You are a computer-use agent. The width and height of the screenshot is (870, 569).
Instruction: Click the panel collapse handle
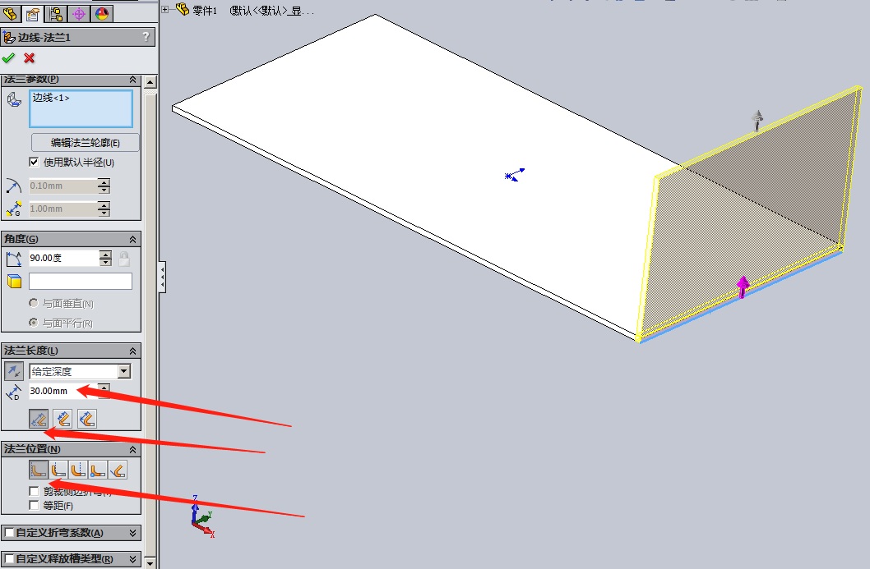162,277
